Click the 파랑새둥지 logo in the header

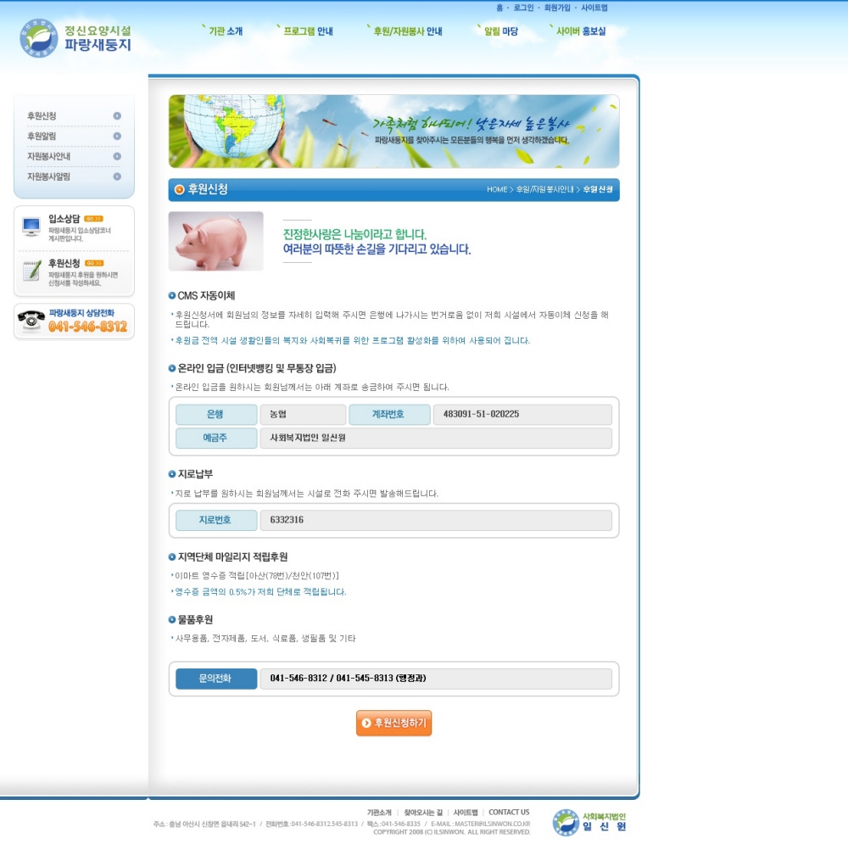(75, 38)
